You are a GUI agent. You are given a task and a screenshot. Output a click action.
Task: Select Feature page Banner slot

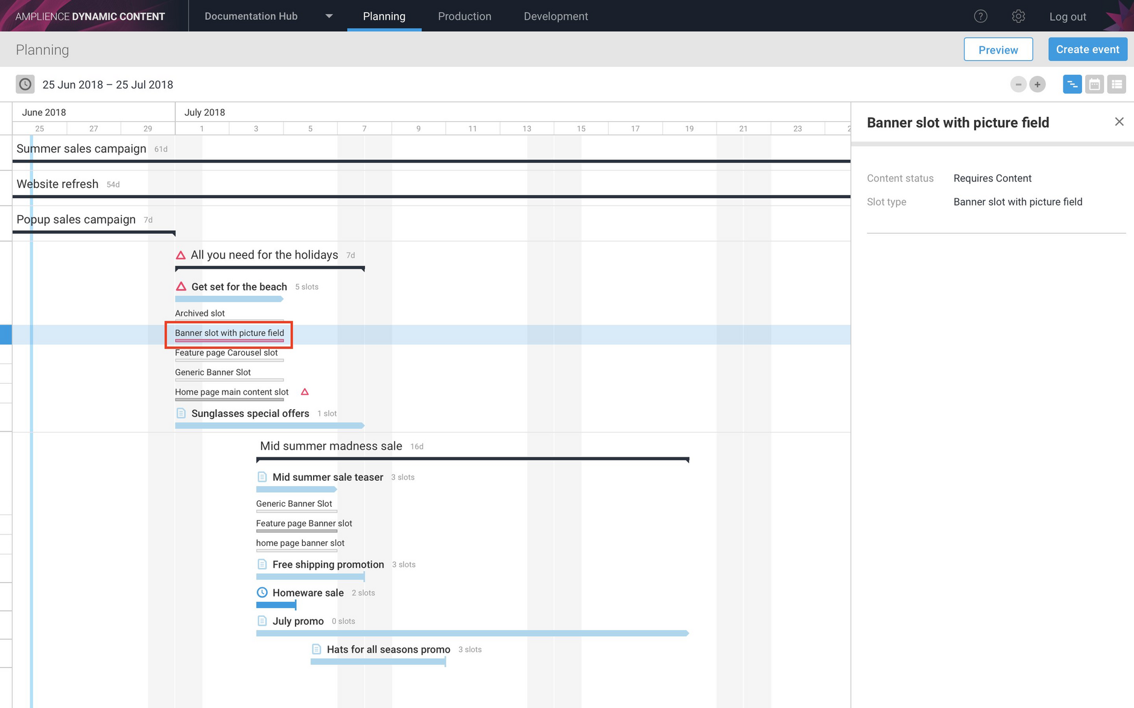[x=304, y=524]
